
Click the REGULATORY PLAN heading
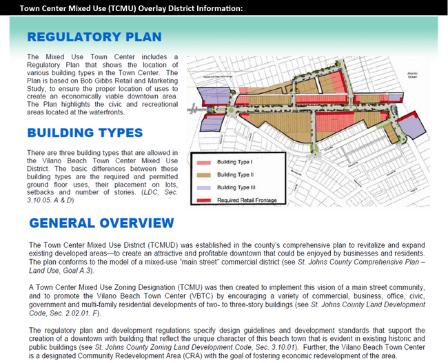(x=94, y=37)
